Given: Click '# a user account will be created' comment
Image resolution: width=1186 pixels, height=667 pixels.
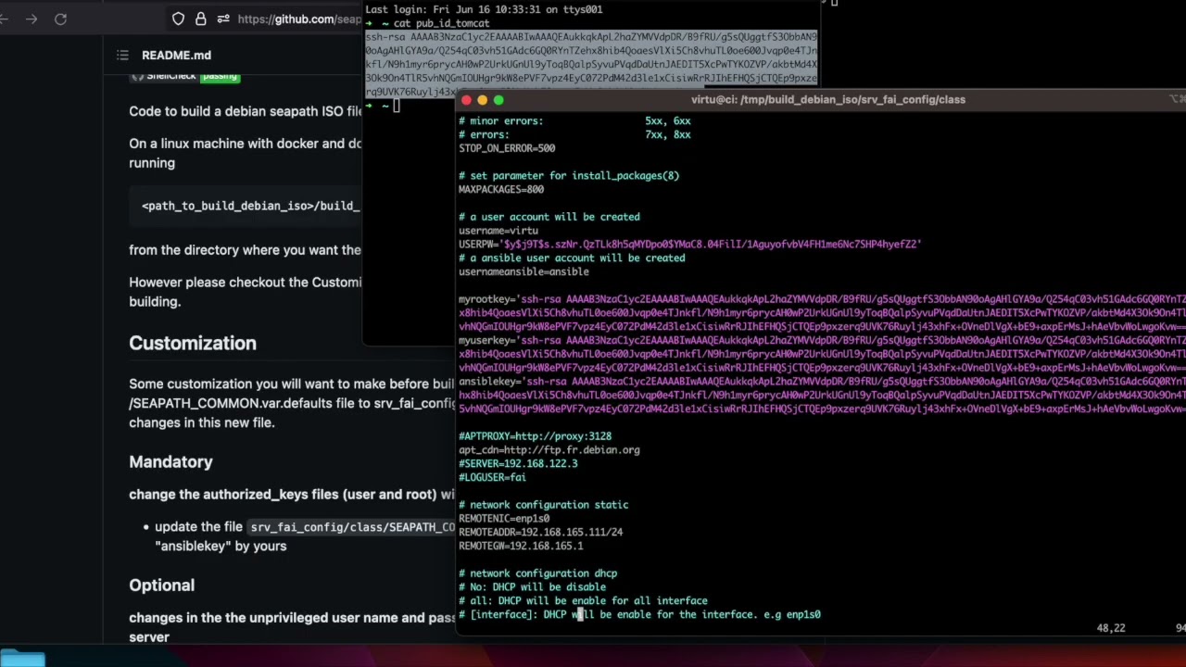Looking at the screenshot, I should click(549, 217).
